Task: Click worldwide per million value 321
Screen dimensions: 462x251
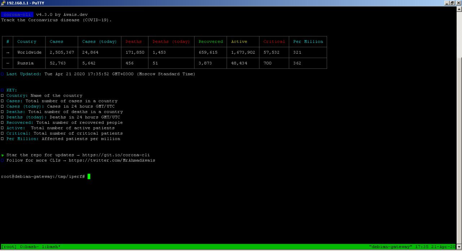Action: coord(297,53)
